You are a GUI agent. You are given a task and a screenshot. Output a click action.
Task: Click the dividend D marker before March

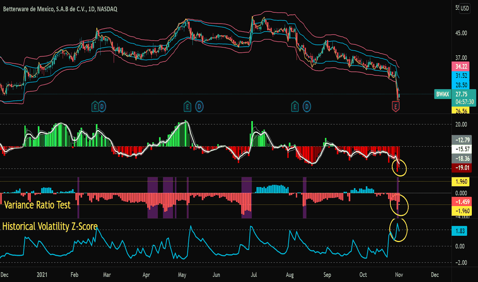102,107
